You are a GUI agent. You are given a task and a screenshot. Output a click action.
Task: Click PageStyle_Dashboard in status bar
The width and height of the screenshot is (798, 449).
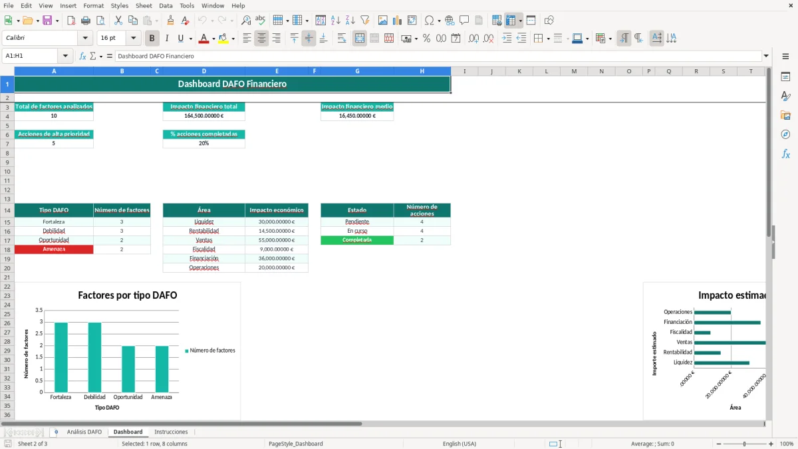pos(296,444)
